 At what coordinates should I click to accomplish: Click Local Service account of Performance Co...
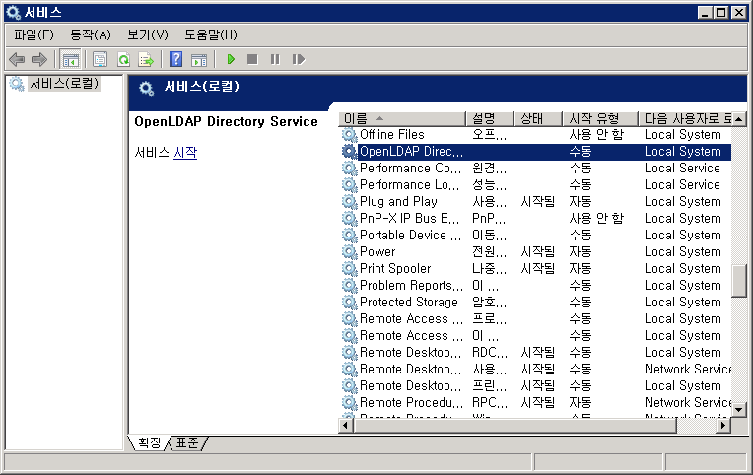coord(682,169)
